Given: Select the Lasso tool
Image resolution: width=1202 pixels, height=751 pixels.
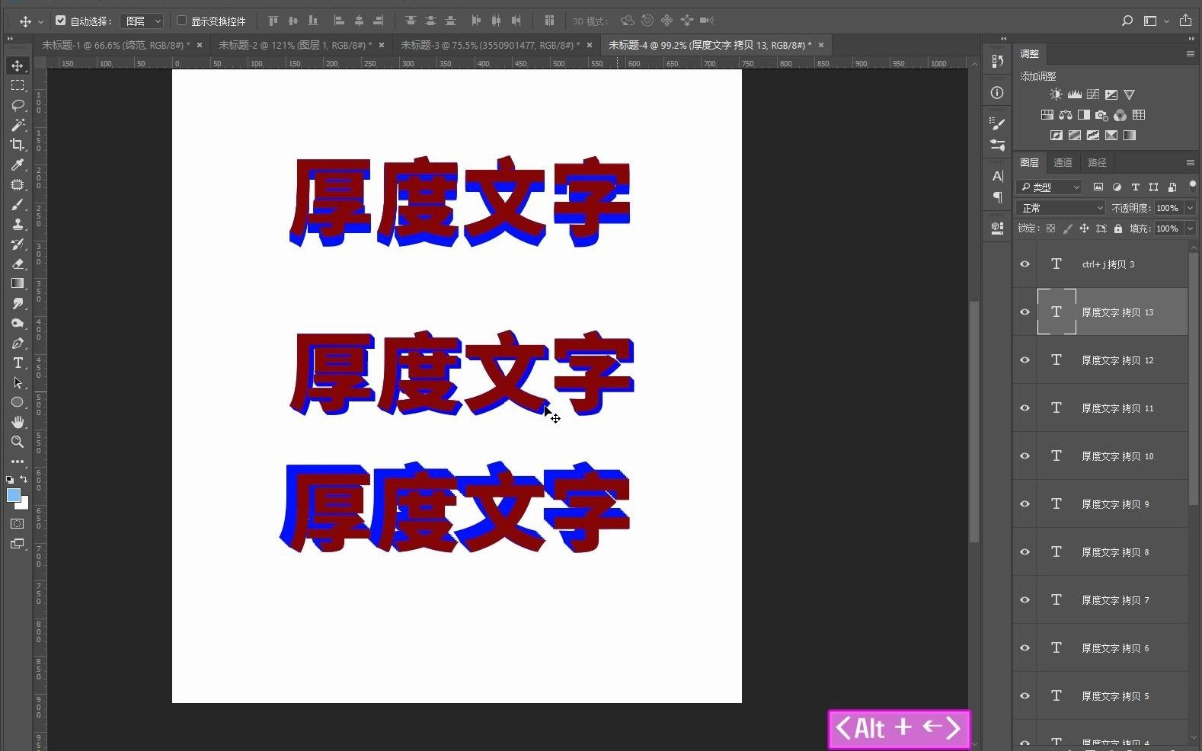Looking at the screenshot, I should (x=18, y=105).
